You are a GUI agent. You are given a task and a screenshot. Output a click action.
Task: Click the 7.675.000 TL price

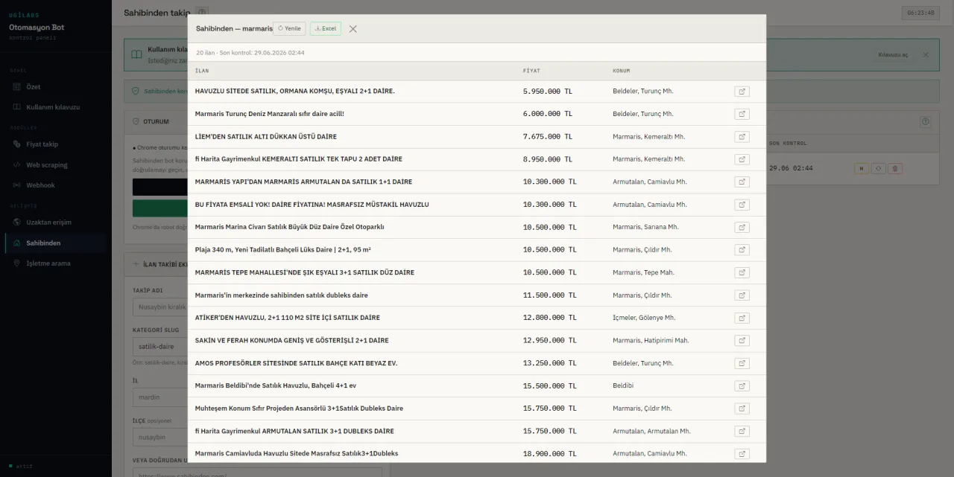(548, 137)
